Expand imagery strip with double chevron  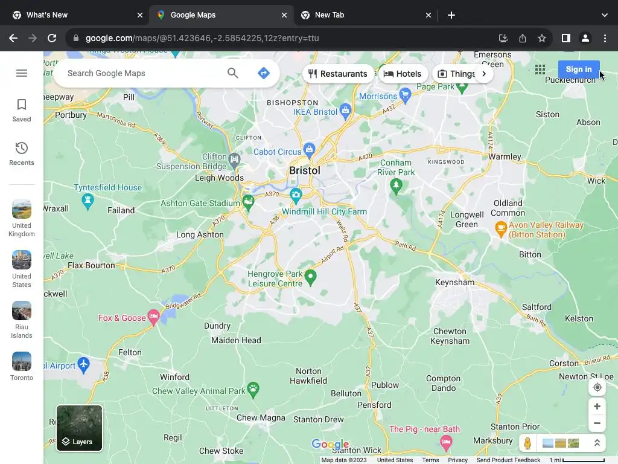[x=597, y=443]
